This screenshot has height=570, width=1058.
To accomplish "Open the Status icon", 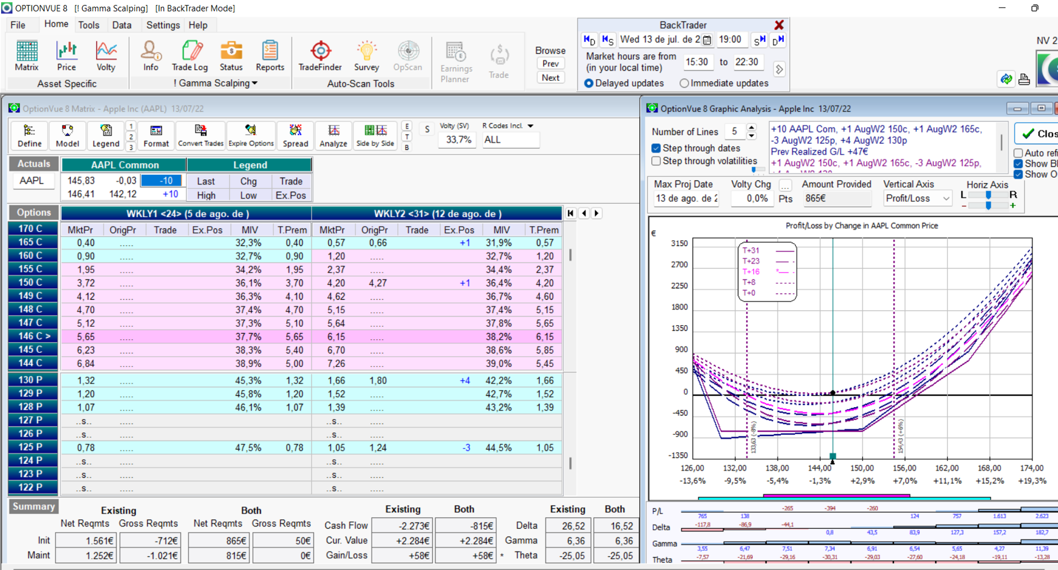I will pos(231,56).
